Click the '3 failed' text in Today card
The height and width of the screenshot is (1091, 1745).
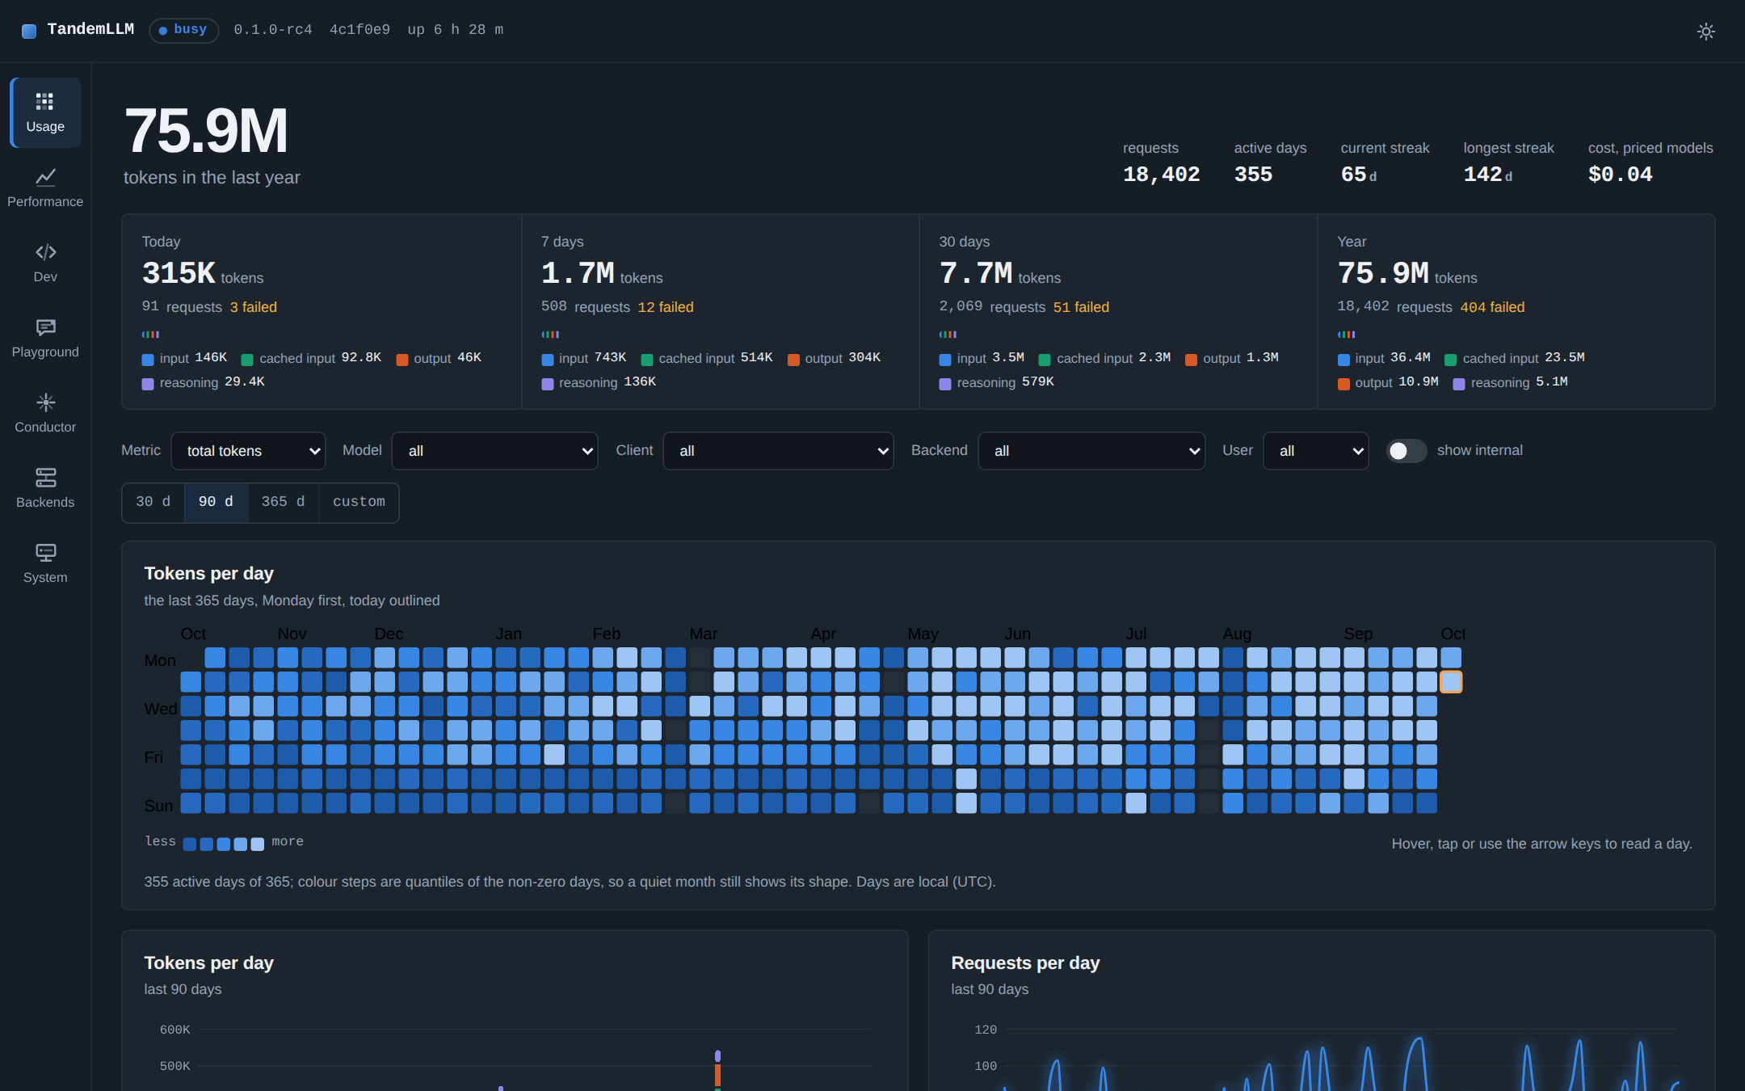(254, 307)
